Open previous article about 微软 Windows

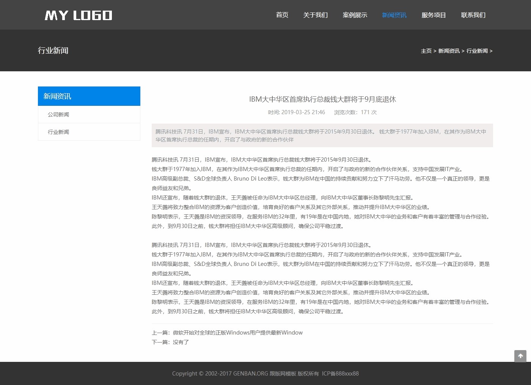(x=238, y=333)
